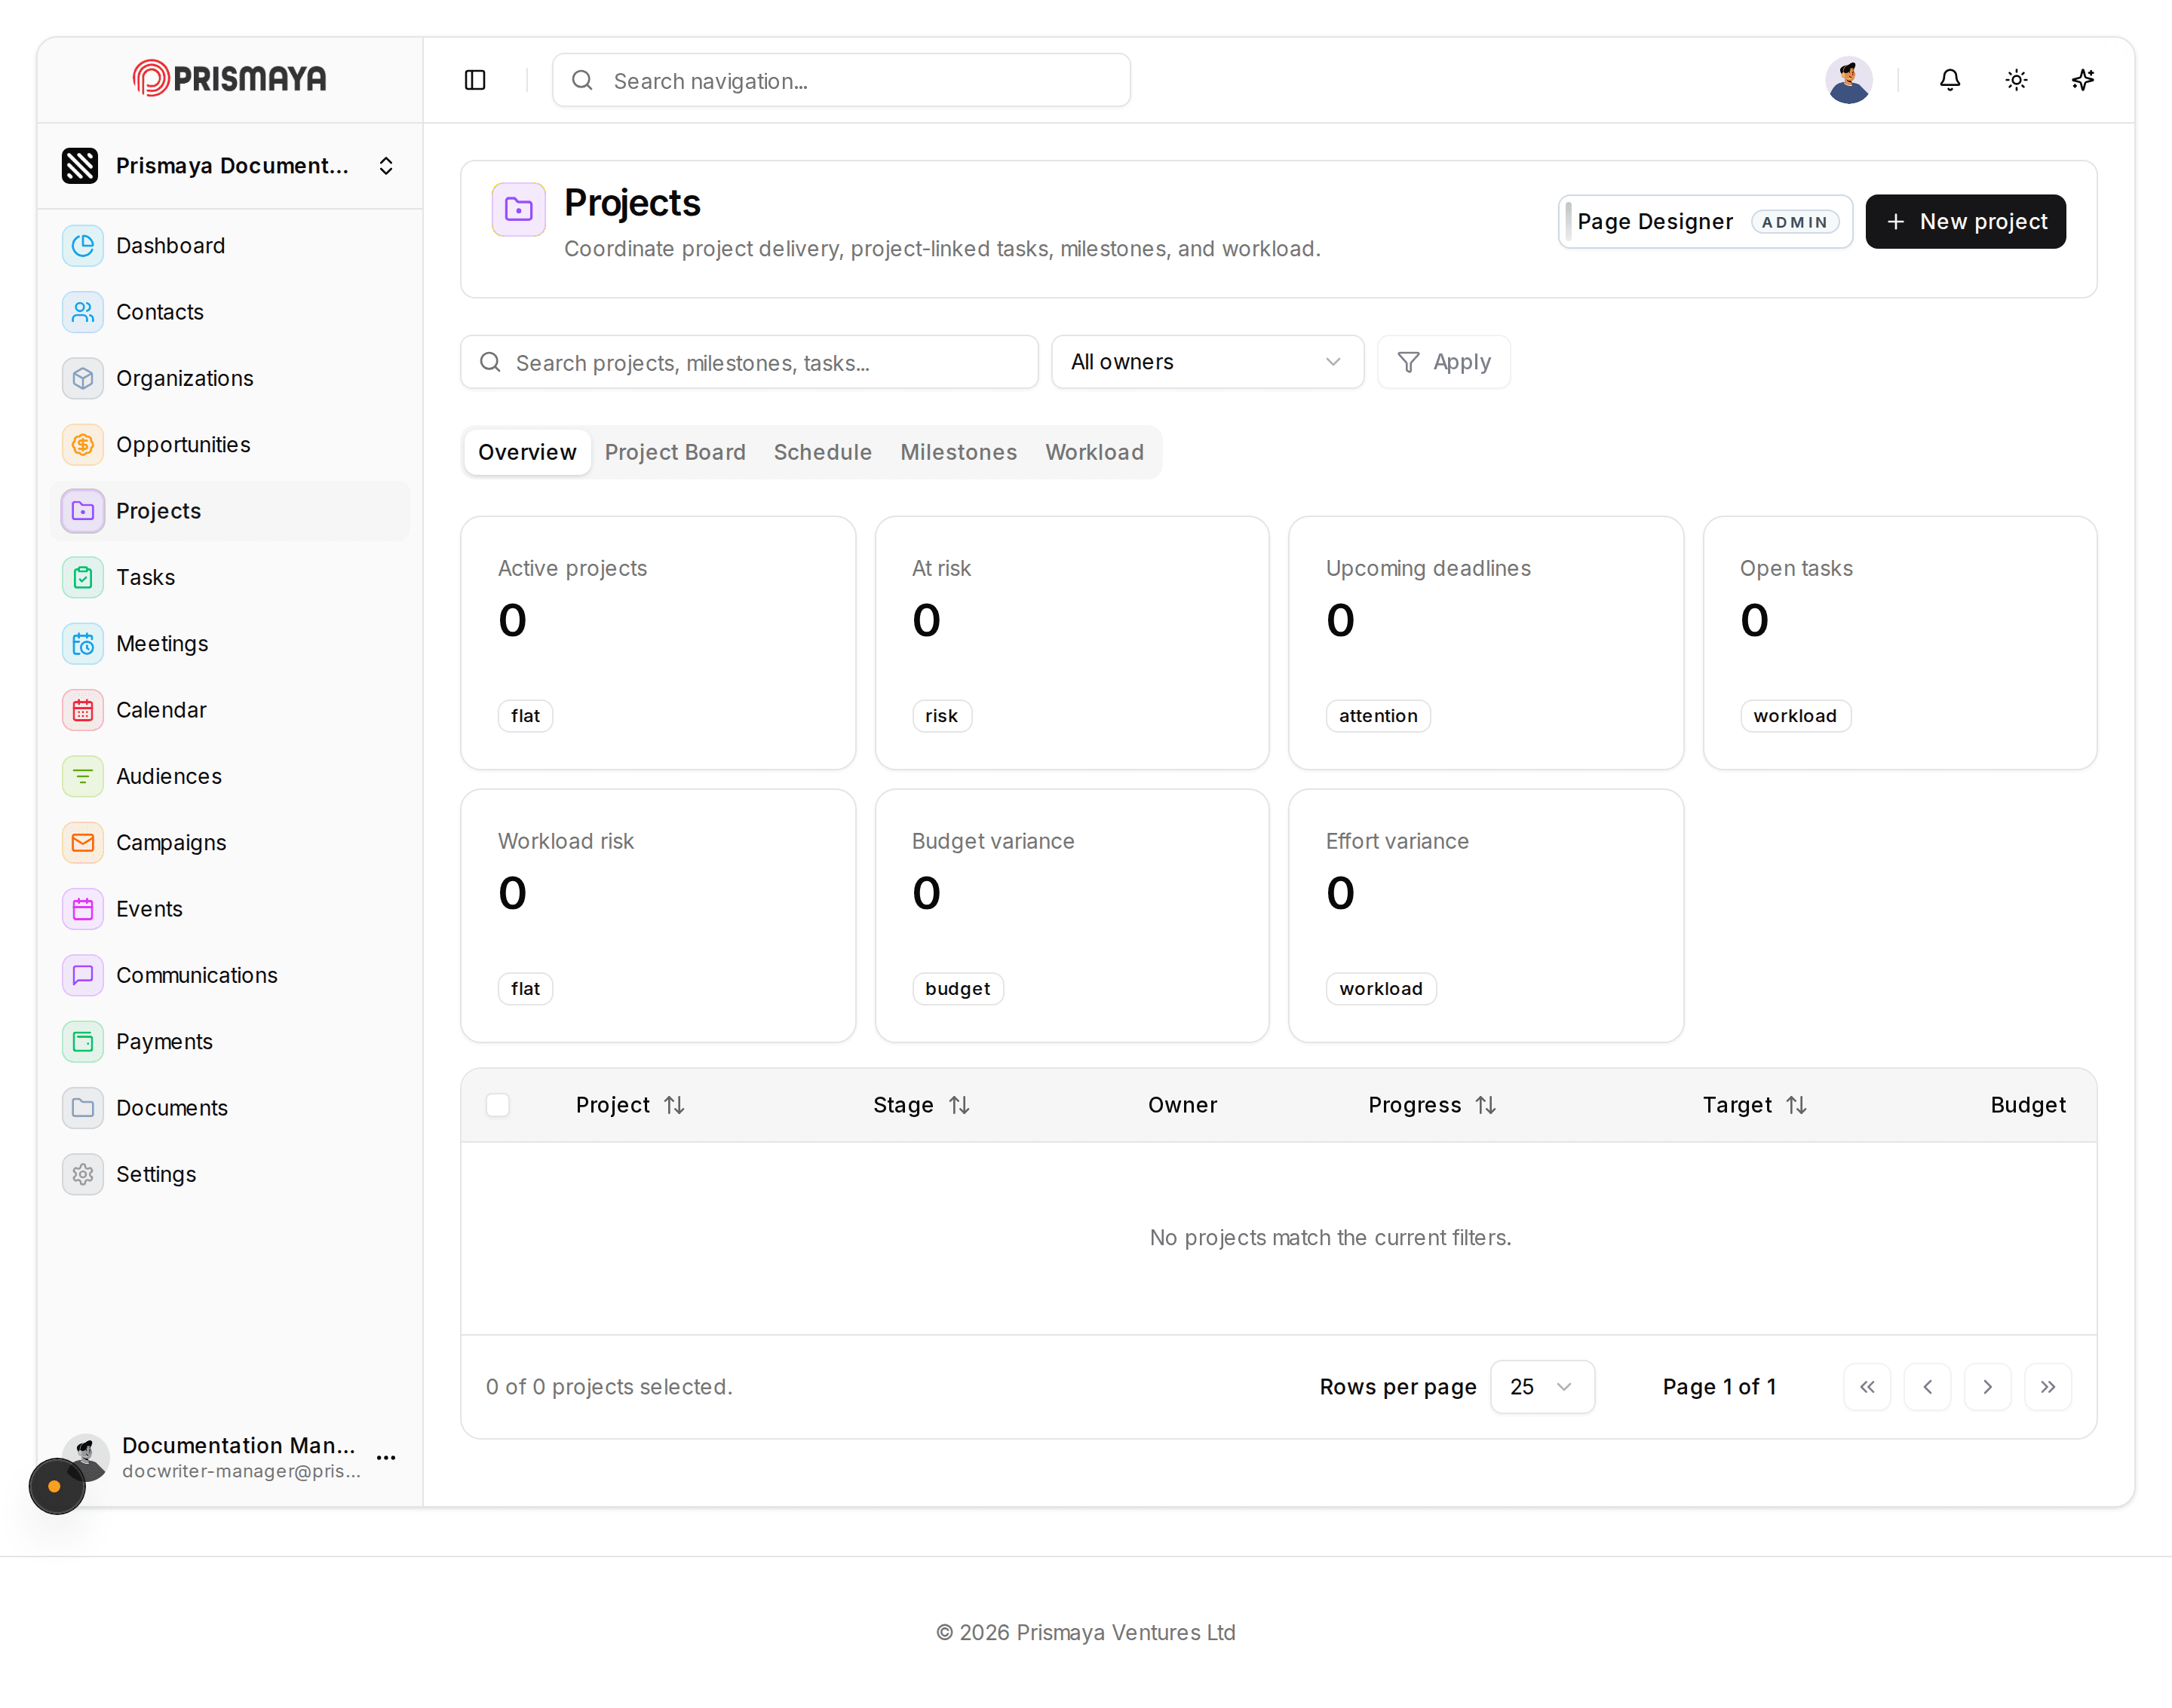Toggle the sidebar panel icon

pyautogui.click(x=475, y=80)
